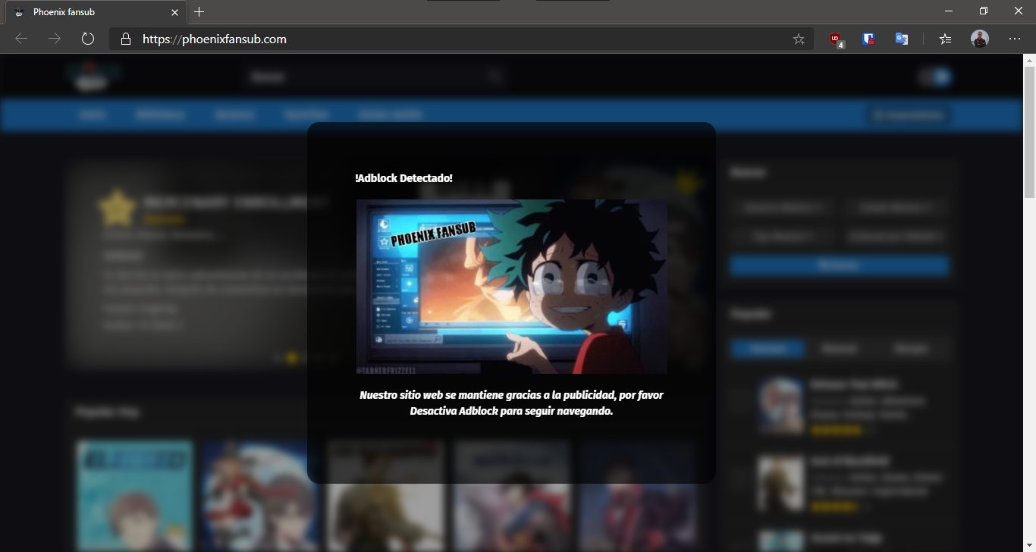Click the scrollbar up arrow
Screen dimensions: 1036x552
tap(1030, 60)
